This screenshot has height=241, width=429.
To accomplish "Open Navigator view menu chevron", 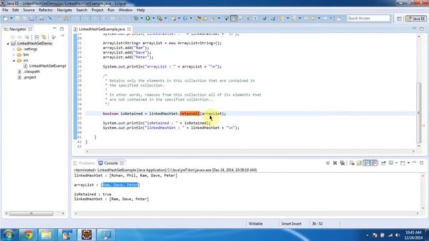I will tap(62, 36).
